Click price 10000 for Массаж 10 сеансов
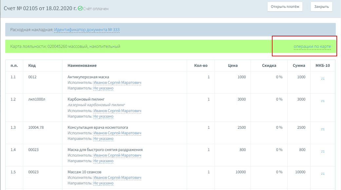The height and width of the screenshot is (190, 341). 240,172
